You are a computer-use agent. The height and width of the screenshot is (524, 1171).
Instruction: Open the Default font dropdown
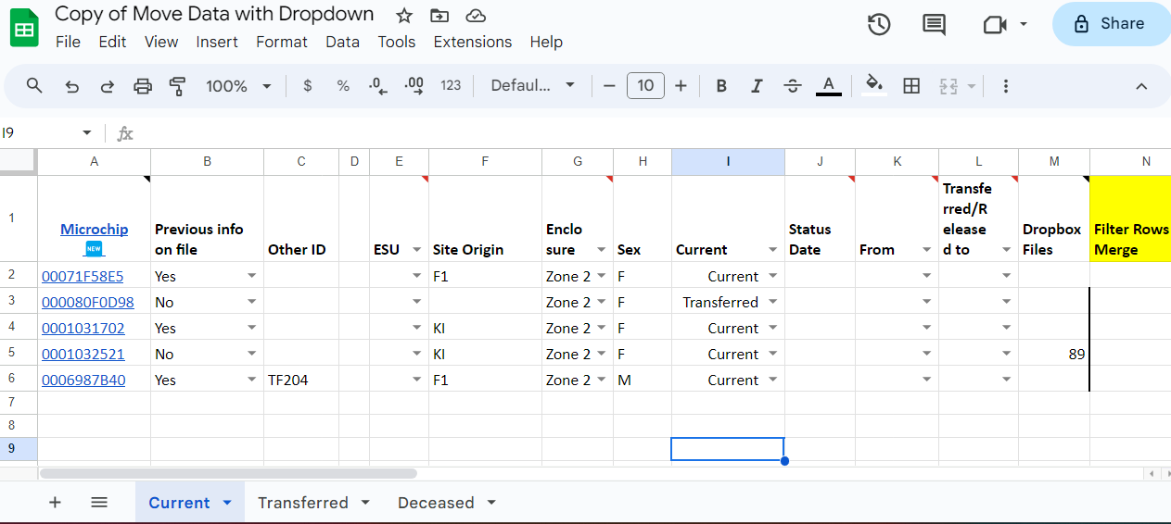click(532, 86)
